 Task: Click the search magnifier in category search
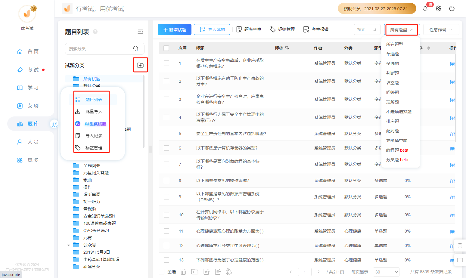(136, 48)
